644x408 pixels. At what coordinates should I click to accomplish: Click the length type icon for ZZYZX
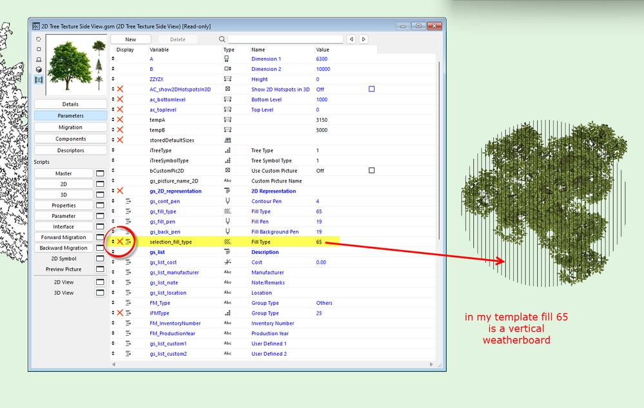(x=228, y=79)
